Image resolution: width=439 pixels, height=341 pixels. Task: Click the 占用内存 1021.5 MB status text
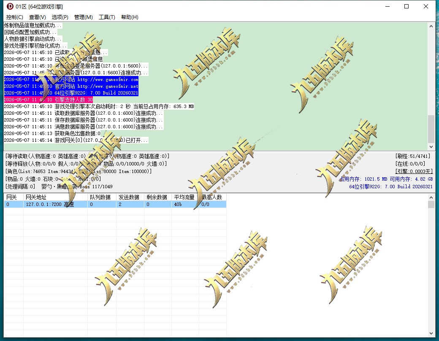[363, 179]
